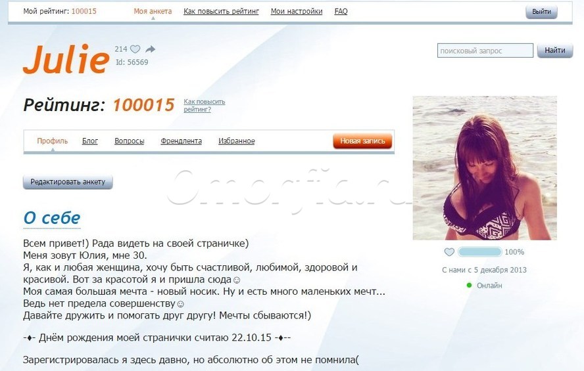Viewport: 584px width, 371px height.
Task: Click the Id: 56569 text
Action: click(x=132, y=62)
